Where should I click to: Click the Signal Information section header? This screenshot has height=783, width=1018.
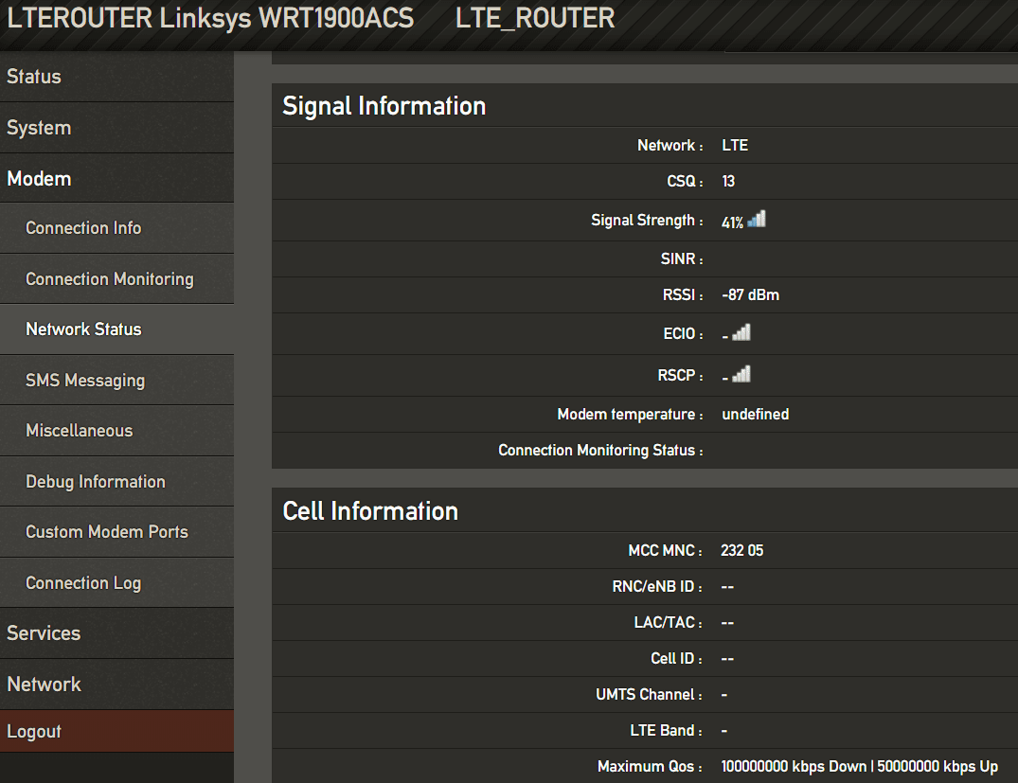point(384,106)
